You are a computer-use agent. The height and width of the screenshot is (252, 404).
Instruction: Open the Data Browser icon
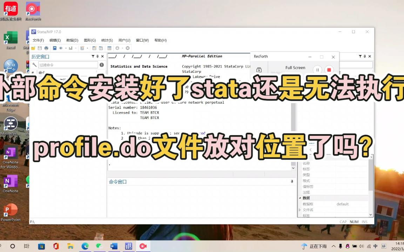(101, 48)
